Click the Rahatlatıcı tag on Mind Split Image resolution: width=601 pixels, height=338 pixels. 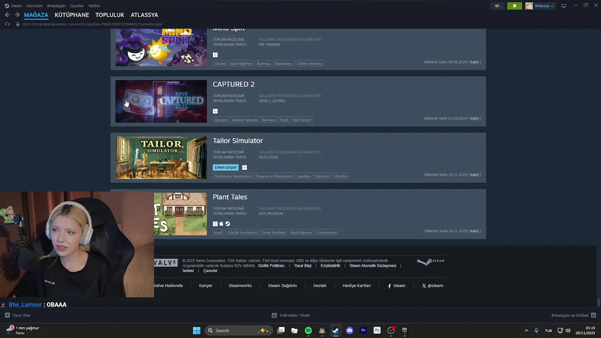[x=284, y=63]
